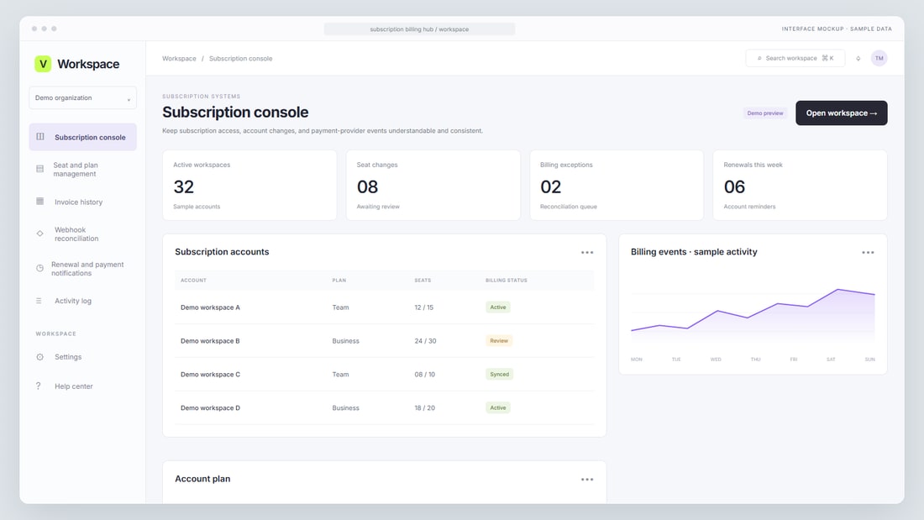
Task: Open the Seat changes 08 card
Action: point(433,185)
